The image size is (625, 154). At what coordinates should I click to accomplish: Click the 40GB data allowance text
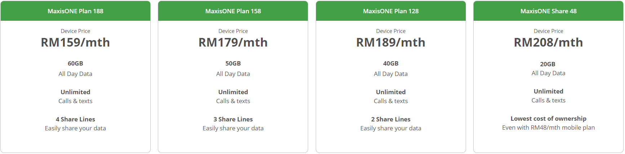391,63
